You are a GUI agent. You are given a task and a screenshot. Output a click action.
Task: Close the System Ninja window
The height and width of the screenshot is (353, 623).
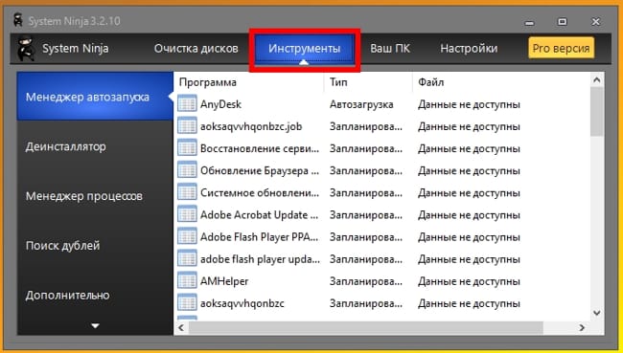click(x=595, y=22)
